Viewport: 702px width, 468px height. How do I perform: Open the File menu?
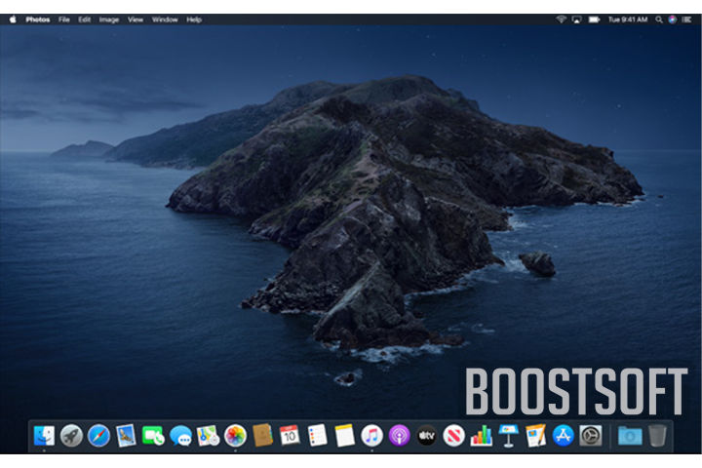click(x=64, y=19)
